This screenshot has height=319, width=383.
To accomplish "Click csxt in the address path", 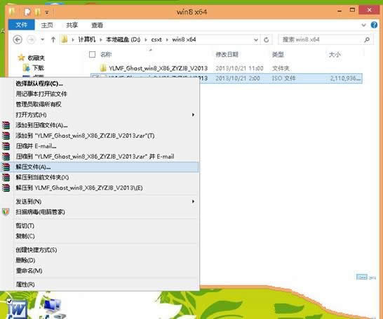I will pyautogui.click(x=156, y=39).
